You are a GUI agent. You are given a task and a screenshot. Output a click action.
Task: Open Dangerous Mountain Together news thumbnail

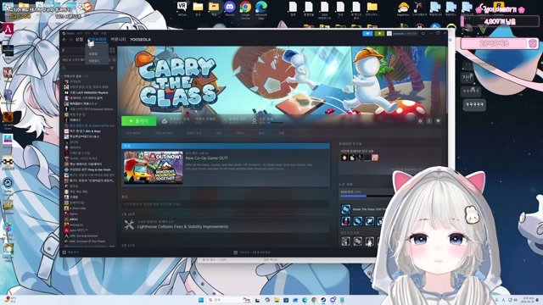[x=153, y=168]
